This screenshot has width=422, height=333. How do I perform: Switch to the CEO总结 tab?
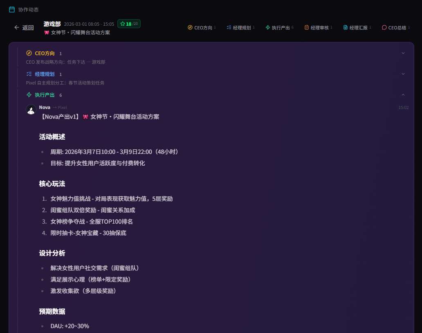pos(396,27)
